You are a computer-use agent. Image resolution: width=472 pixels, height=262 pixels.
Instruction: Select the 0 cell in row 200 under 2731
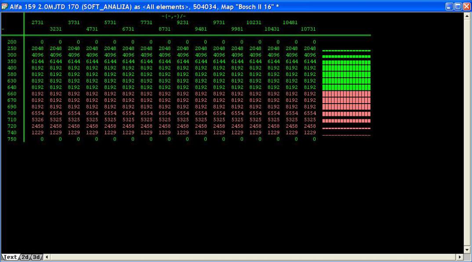coord(42,42)
